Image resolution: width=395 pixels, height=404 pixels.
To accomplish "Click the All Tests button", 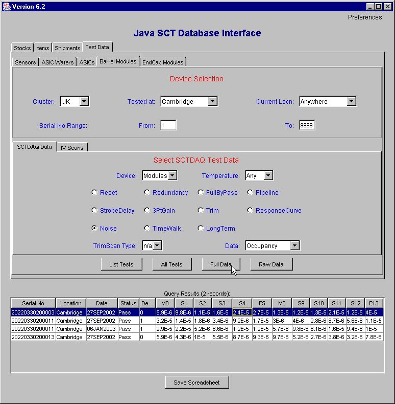I will click(172, 264).
